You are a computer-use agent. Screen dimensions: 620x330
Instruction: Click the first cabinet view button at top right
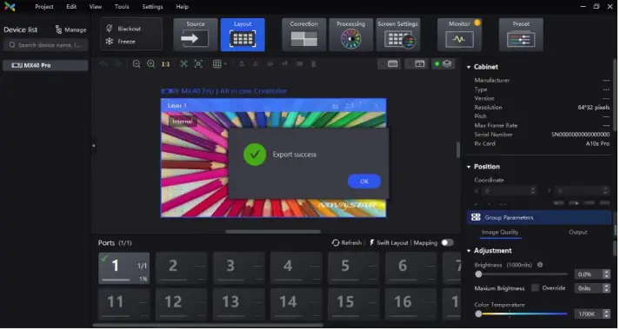390,64
